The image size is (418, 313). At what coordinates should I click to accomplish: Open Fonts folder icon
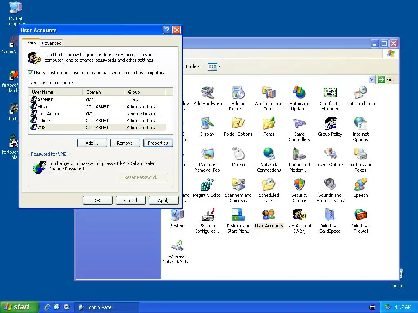269,126
